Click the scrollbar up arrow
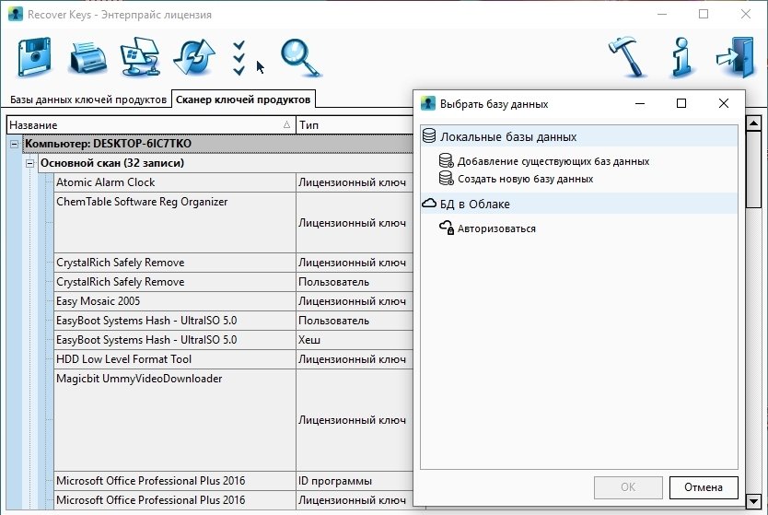This screenshot has width=768, height=515. (x=753, y=123)
